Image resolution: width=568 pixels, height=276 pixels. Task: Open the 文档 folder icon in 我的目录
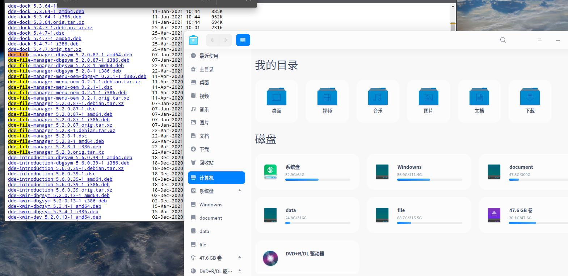point(479,96)
